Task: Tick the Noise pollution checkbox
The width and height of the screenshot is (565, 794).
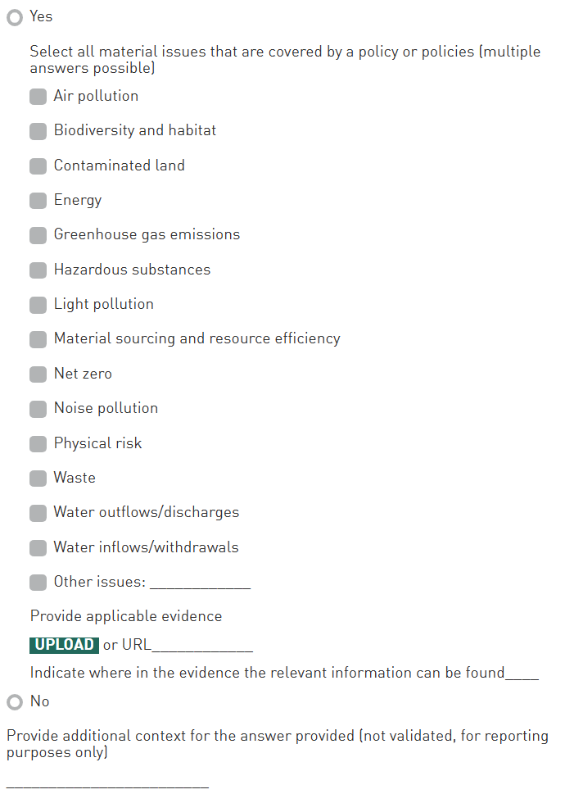Action: [x=38, y=409]
